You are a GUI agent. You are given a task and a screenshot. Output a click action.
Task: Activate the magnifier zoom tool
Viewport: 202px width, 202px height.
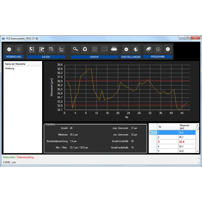pyautogui.click(x=75, y=49)
